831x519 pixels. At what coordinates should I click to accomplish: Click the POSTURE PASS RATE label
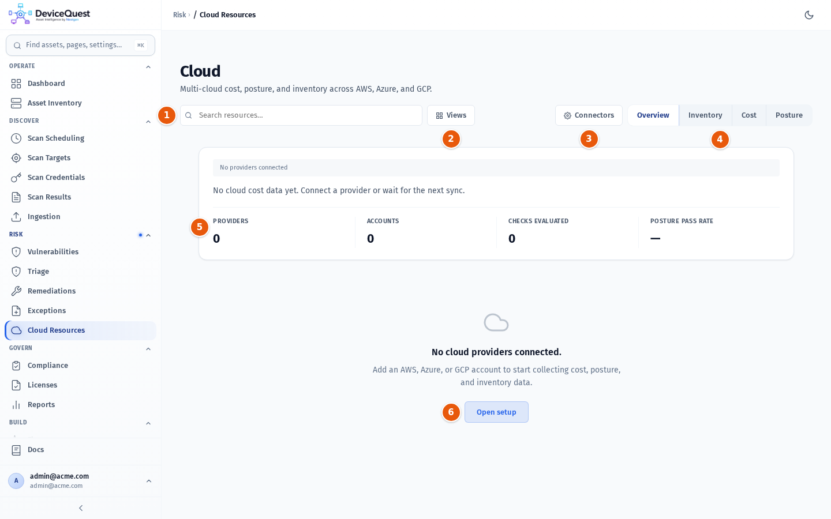pyautogui.click(x=682, y=221)
